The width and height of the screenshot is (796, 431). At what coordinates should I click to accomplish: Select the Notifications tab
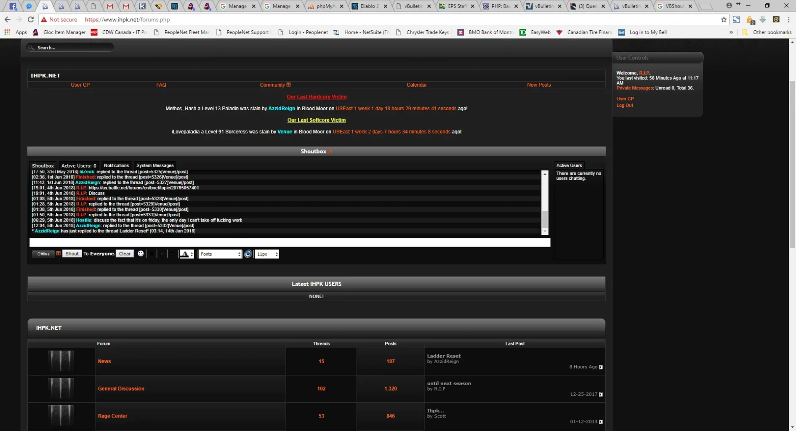coord(116,165)
